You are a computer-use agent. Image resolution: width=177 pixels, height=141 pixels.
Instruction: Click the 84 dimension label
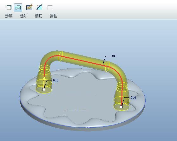[114, 56]
